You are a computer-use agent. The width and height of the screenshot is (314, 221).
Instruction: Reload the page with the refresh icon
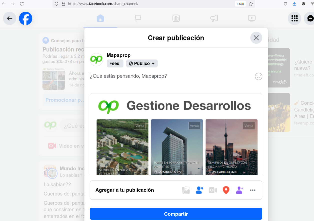pyautogui.click(x=22, y=4)
